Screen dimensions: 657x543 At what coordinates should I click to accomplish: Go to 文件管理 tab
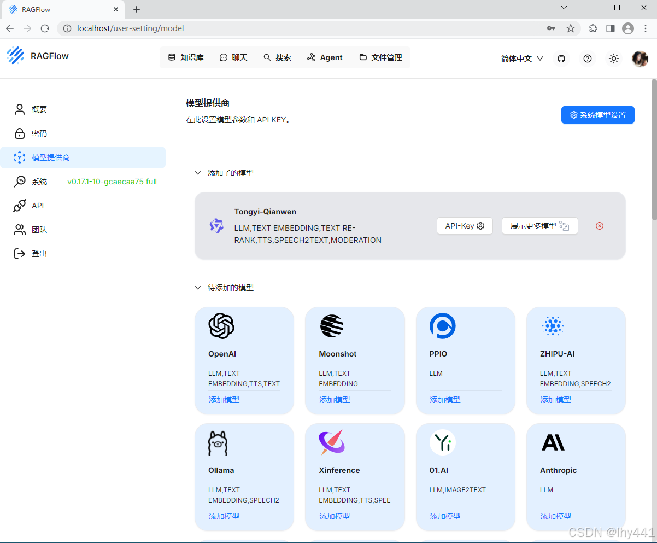pyautogui.click(x=380, y=57)
